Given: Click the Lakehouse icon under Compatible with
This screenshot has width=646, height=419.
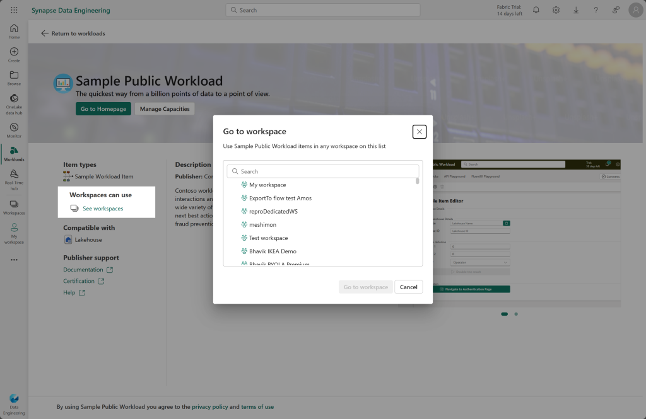Looking at the screenshot, I should pyautogui.click(x=68, y=239).
